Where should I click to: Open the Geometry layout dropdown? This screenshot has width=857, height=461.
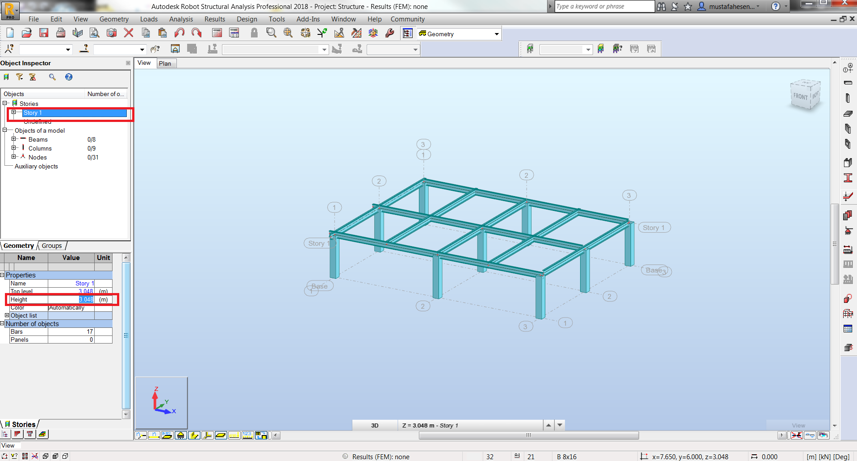point(496,34)
